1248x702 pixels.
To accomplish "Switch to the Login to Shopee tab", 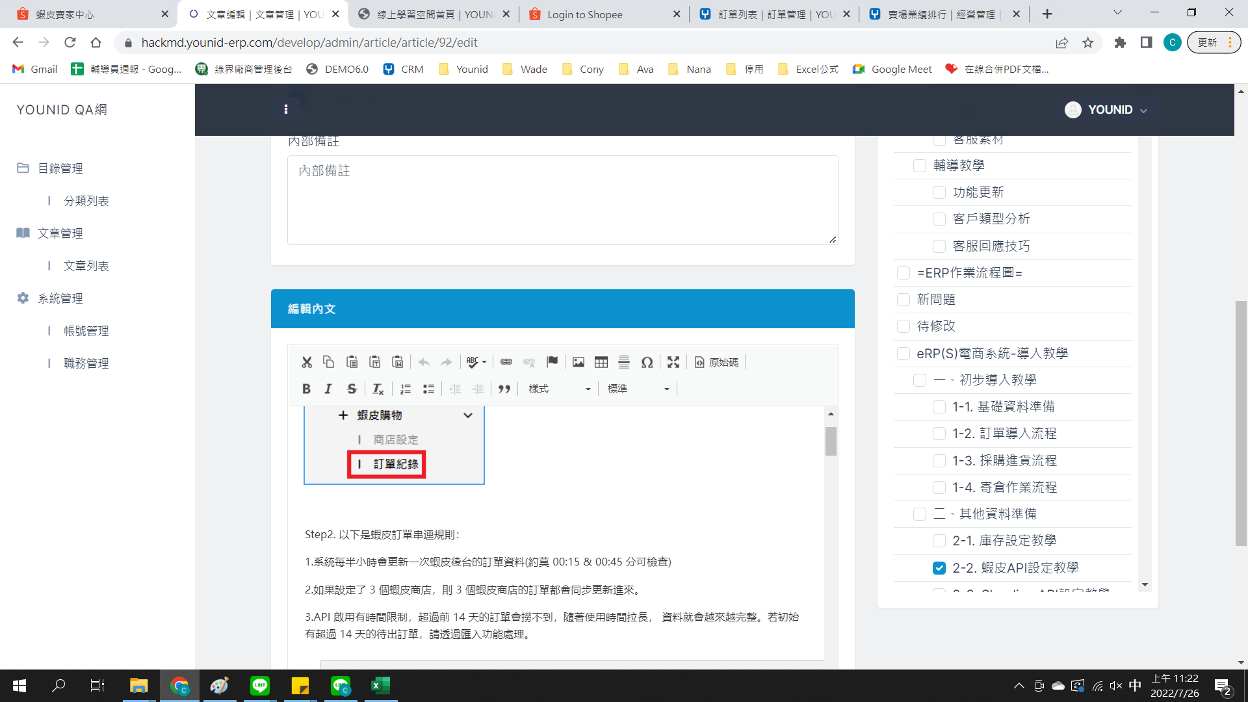I will pos(584,14).
